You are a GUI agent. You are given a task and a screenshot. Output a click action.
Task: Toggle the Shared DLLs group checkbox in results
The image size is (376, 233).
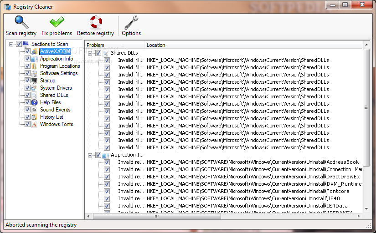click(x=98, y=53)
